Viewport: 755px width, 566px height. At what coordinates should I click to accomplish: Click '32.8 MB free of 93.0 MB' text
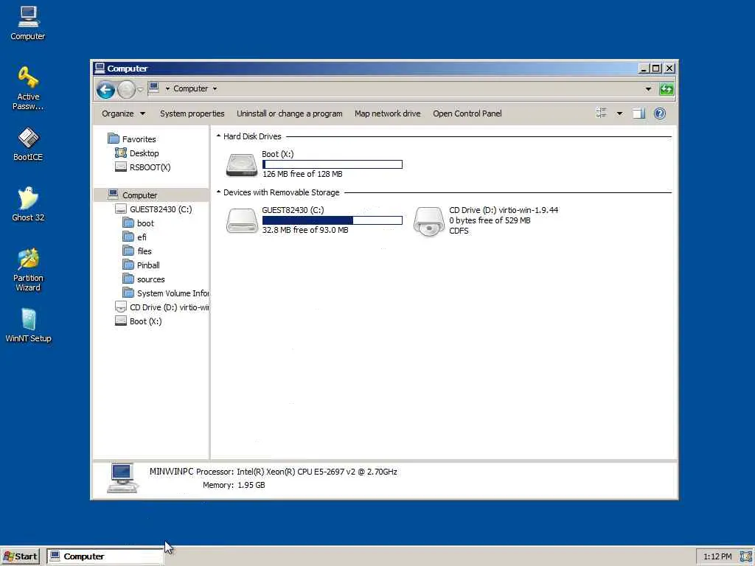click(305, 230)
